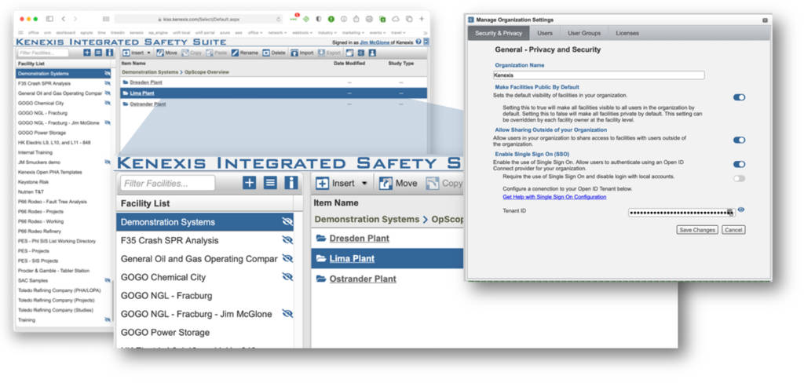The height and width of the screenshot is (383, 804).
Task: Toggle Make Facilities Public By Default switch
Action: (739, 97)
